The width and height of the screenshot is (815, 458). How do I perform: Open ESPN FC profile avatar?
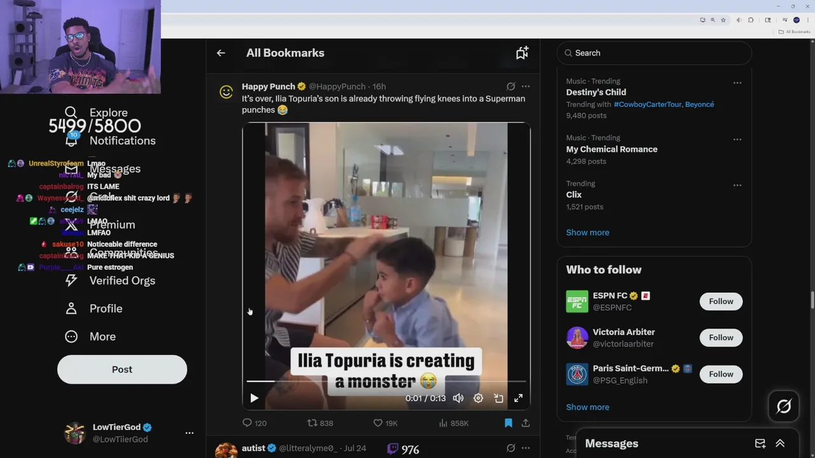[578, 302]
